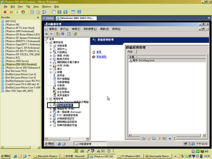
Task: Expand the 資訊中心 node
Action: tap(51, 49)
